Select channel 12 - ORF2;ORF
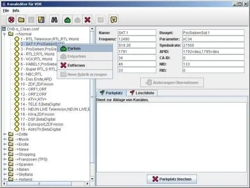The height and width of the screenshot is (188, 250). (34, 94)
